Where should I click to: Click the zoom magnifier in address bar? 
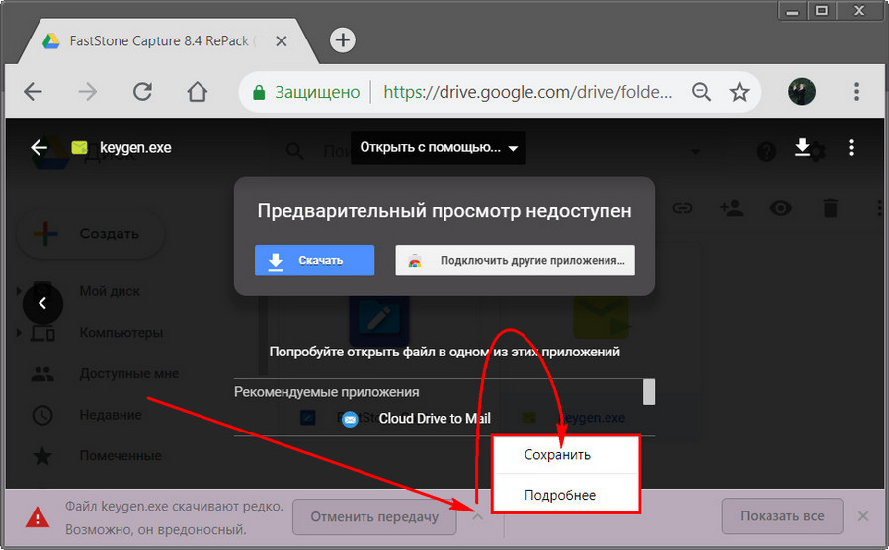(x=701, y=91)
